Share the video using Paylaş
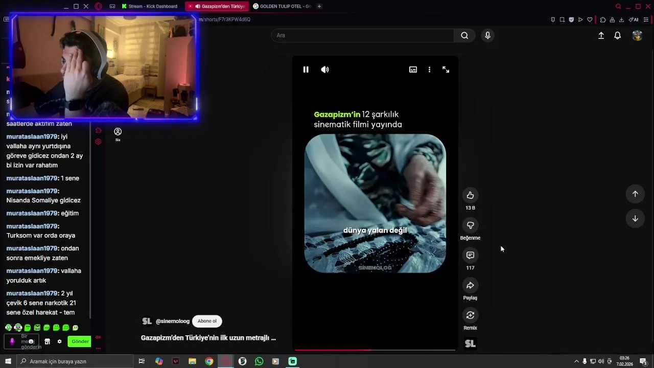654x368 pixels. (470, 285)
